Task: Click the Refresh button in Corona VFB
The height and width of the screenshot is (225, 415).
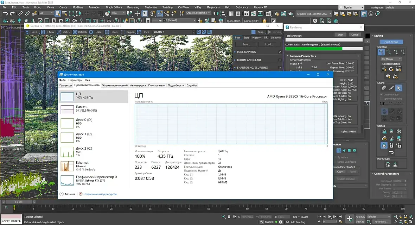Action: (x=80, y=32)
